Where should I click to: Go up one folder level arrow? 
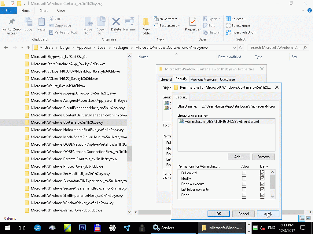coord(28,48)
